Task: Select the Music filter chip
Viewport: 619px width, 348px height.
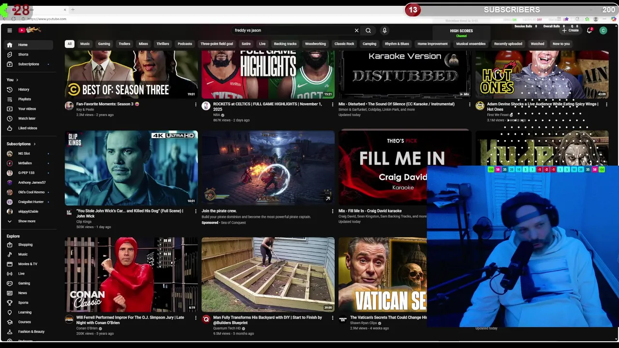Action: tap(85, 43)
